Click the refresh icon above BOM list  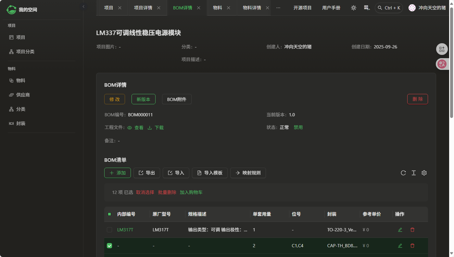pos(403,173)
